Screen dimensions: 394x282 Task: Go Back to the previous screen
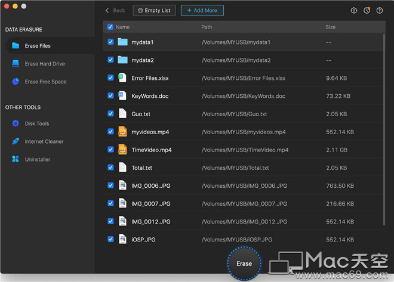pos(115,11)
